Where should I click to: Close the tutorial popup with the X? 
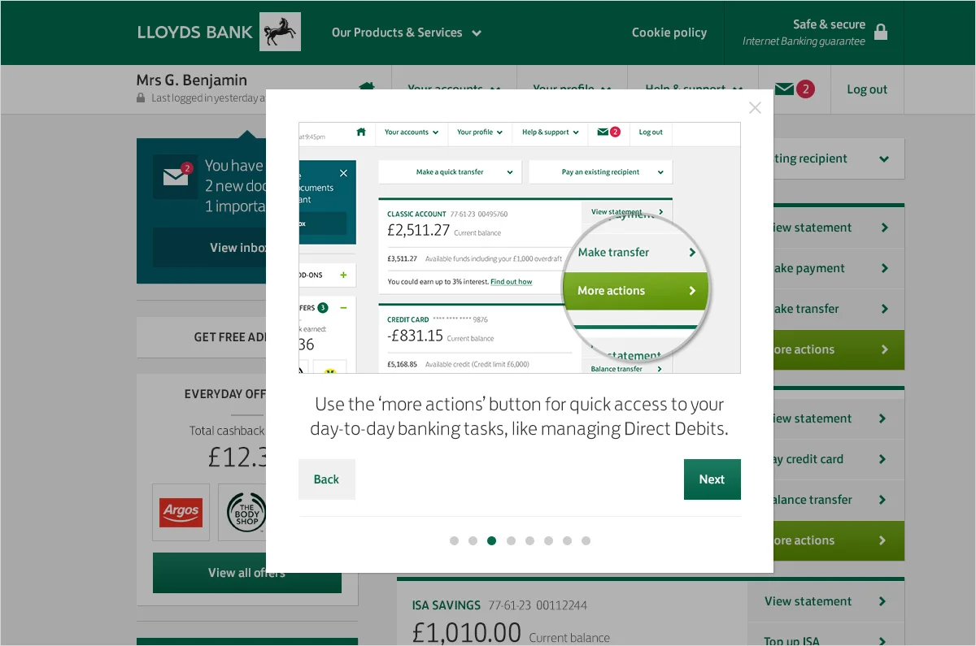pos(755,107)
